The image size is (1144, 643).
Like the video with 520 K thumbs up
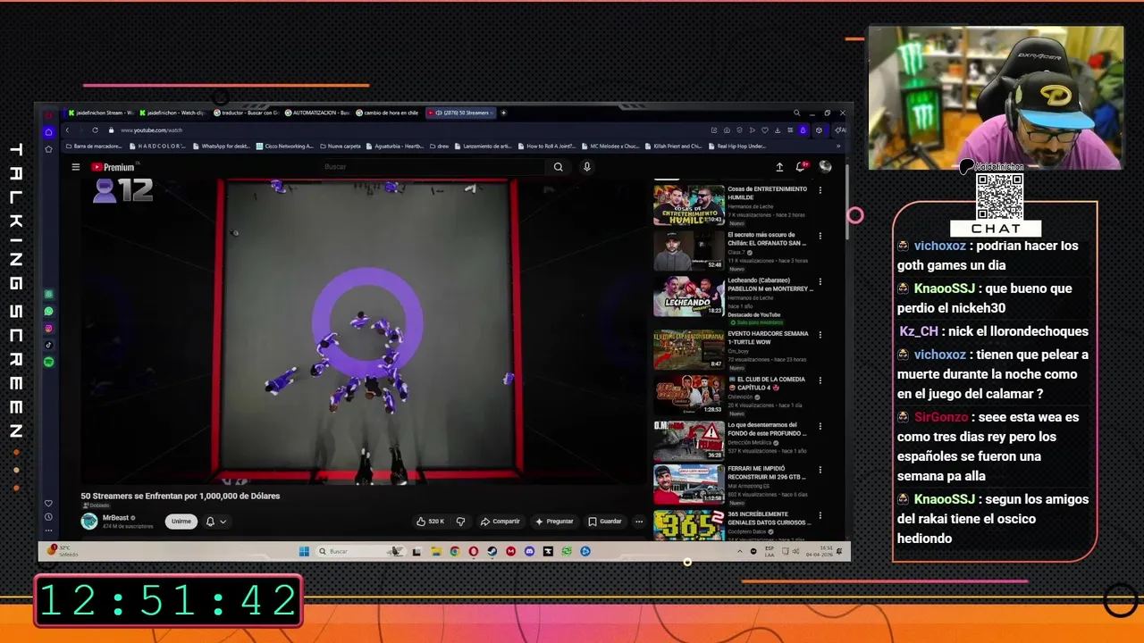point(430,522)
